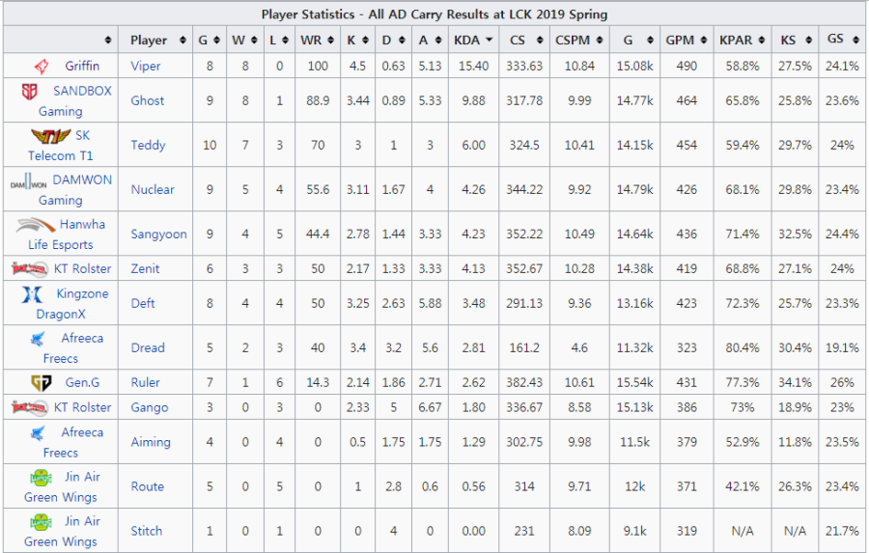Screen dimensions: 869x553
Task: Open the Teddy player link
Action: point(148,146)
